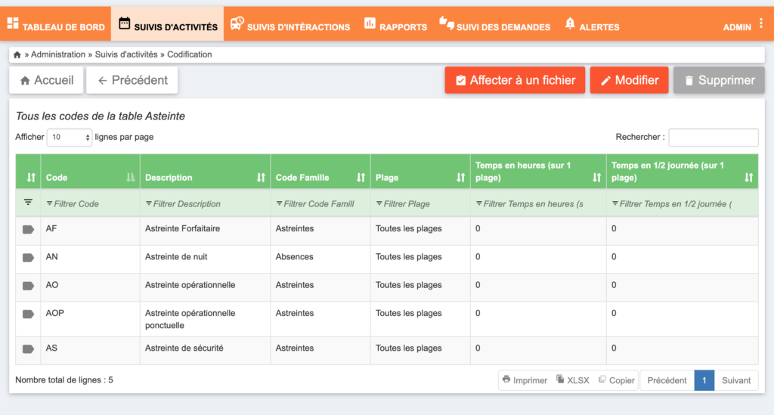Open the lines per page dropdown
Screen dimensions: 774x415
click(x=70, y=137)
